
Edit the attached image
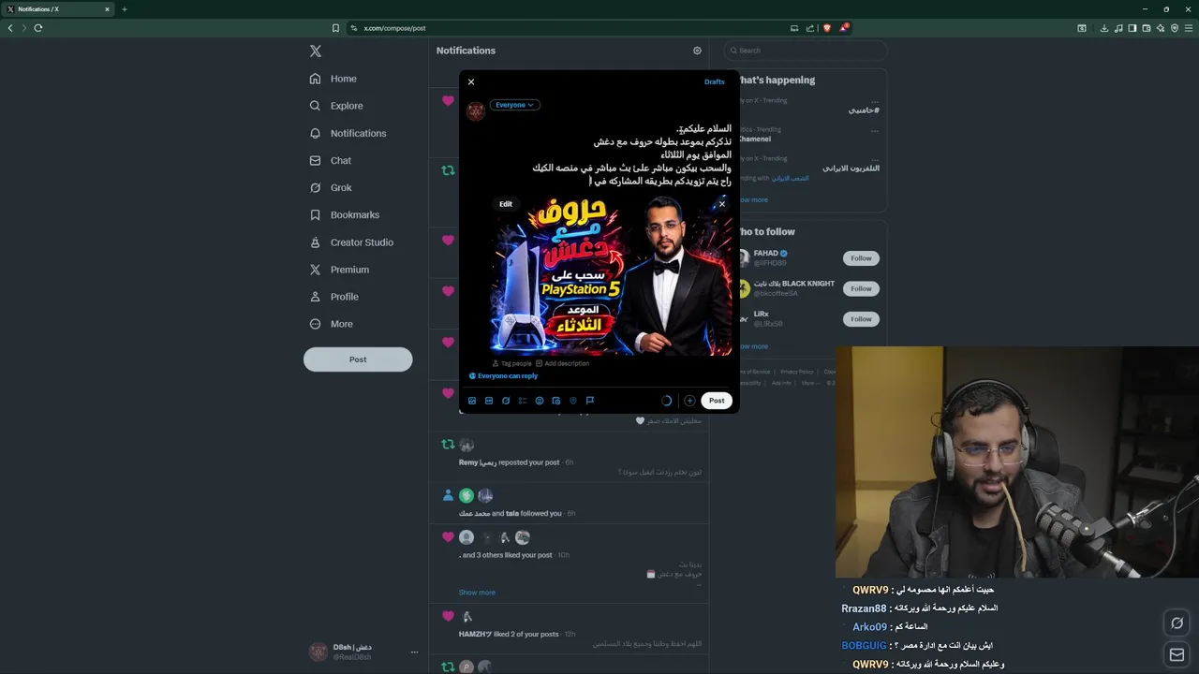click(506, 204)
